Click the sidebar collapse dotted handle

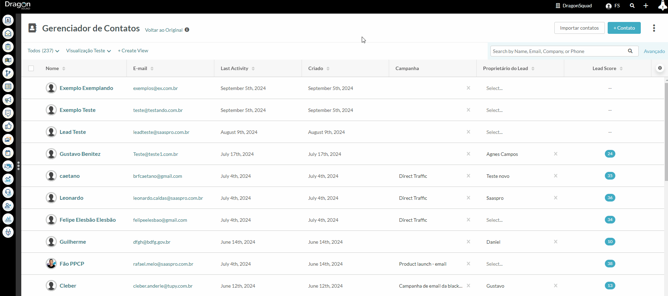pyautogui.click(x=18, y=166)
